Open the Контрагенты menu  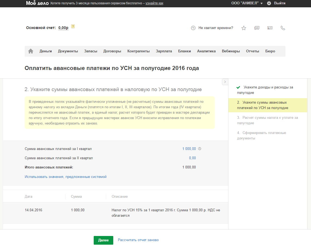click(139, 51)
